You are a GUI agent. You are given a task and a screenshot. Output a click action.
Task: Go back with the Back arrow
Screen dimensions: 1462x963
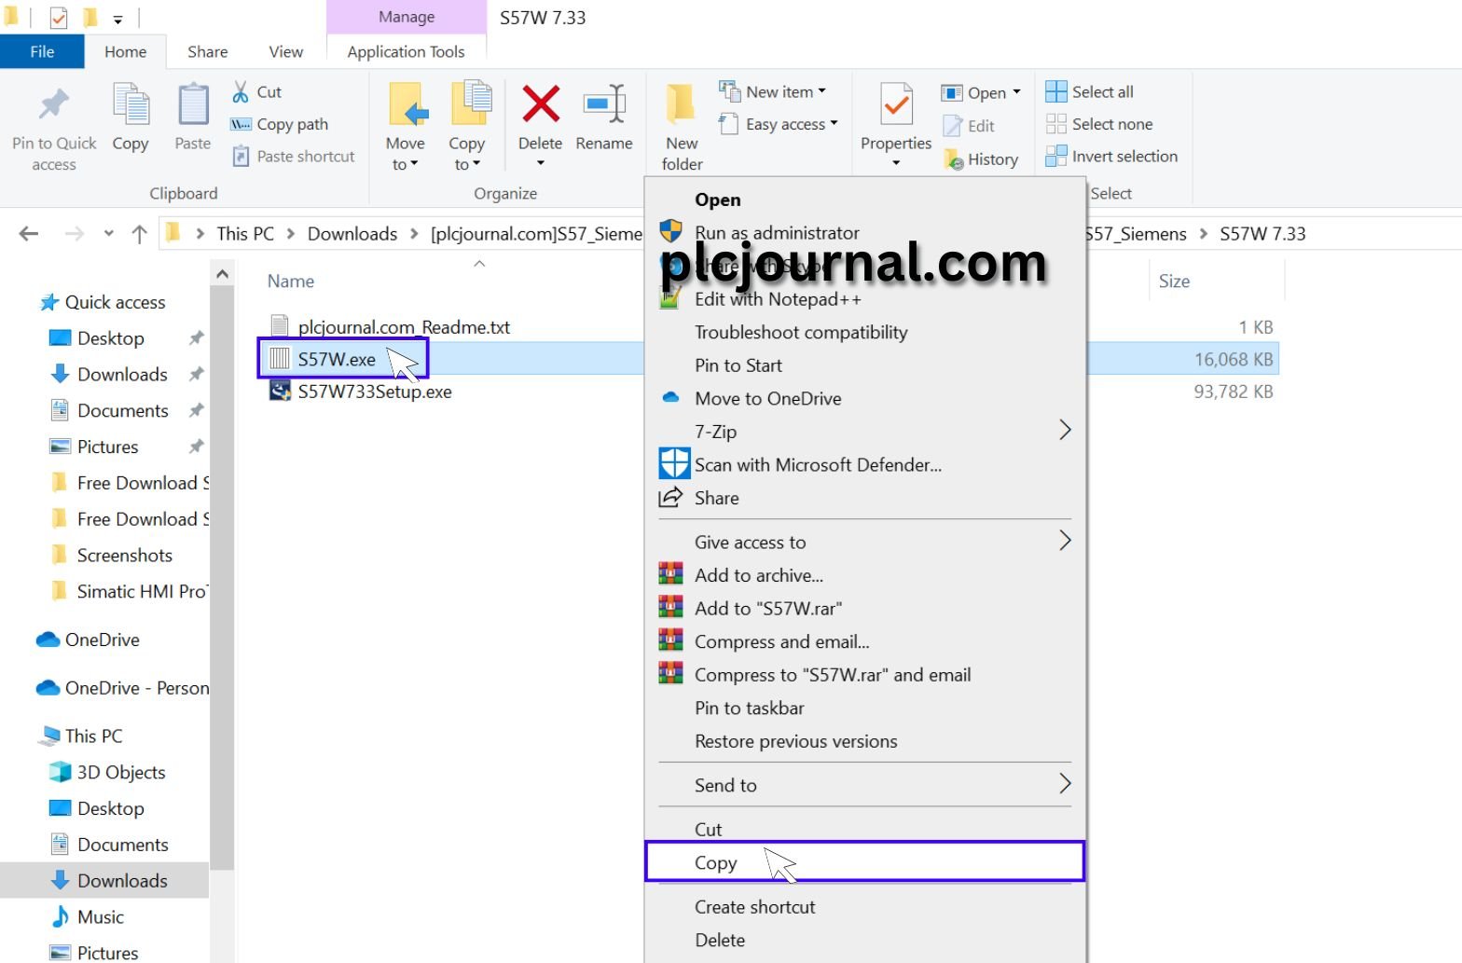pyautogui.click(x=29, y=234)
